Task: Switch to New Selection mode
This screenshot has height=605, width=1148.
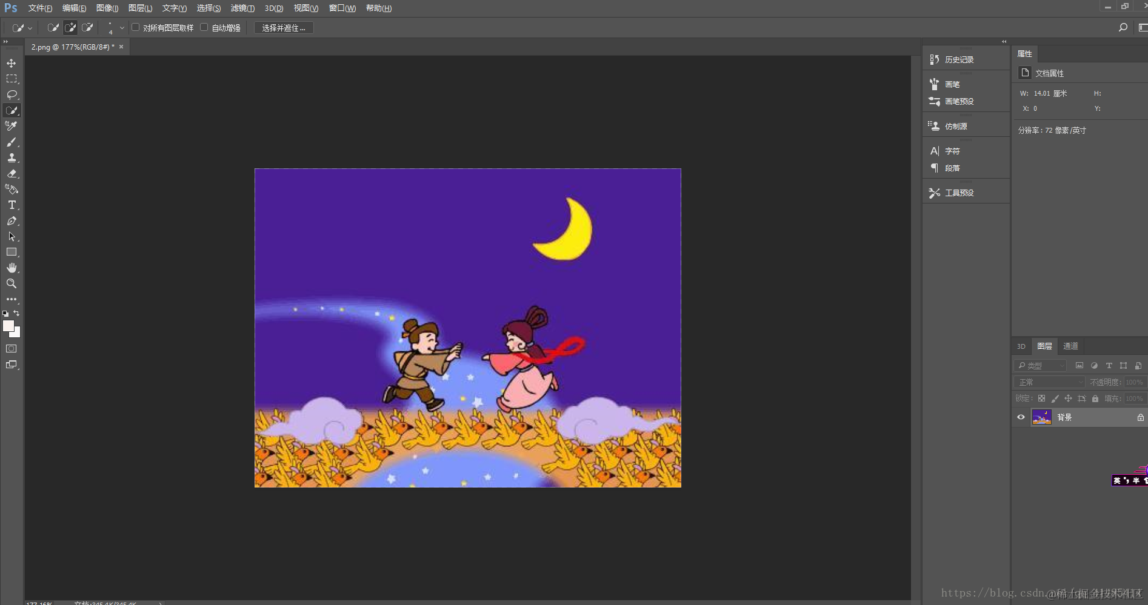Action: pos(53,28)
